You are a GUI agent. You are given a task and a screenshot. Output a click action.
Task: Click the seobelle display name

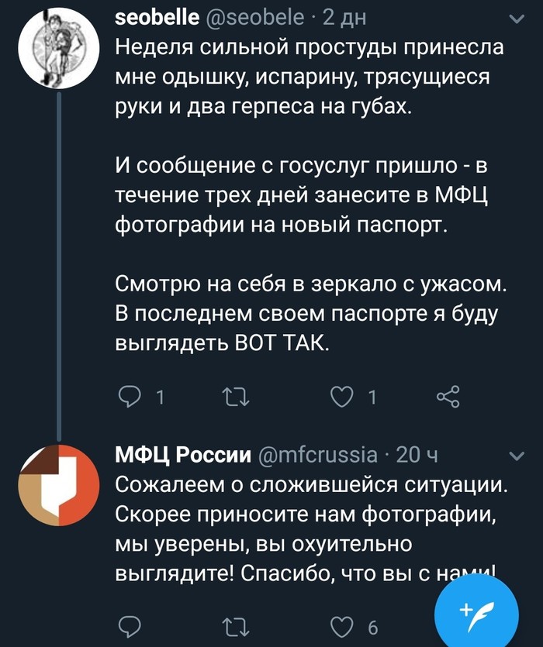pyautogui.click(x=157, y=19)
